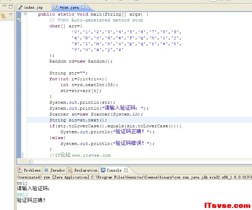Collapse the main method fold marker
The image size is (252, 210).
25,14
